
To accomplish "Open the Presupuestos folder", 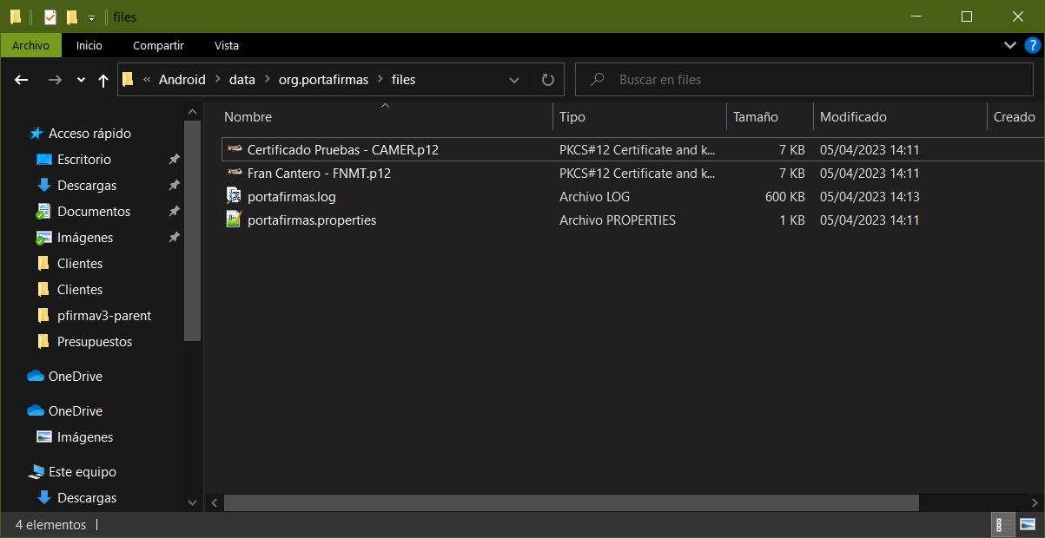I will pyautogui.click(x=95, y=342).
